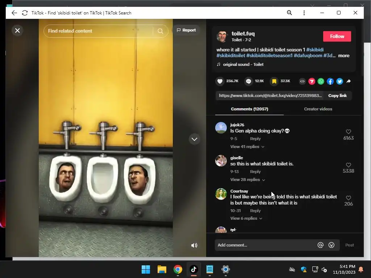The width and height of the screenshot is (371, 278).
Task: Open Windows Security tray icon
Action: pos(304,269)
